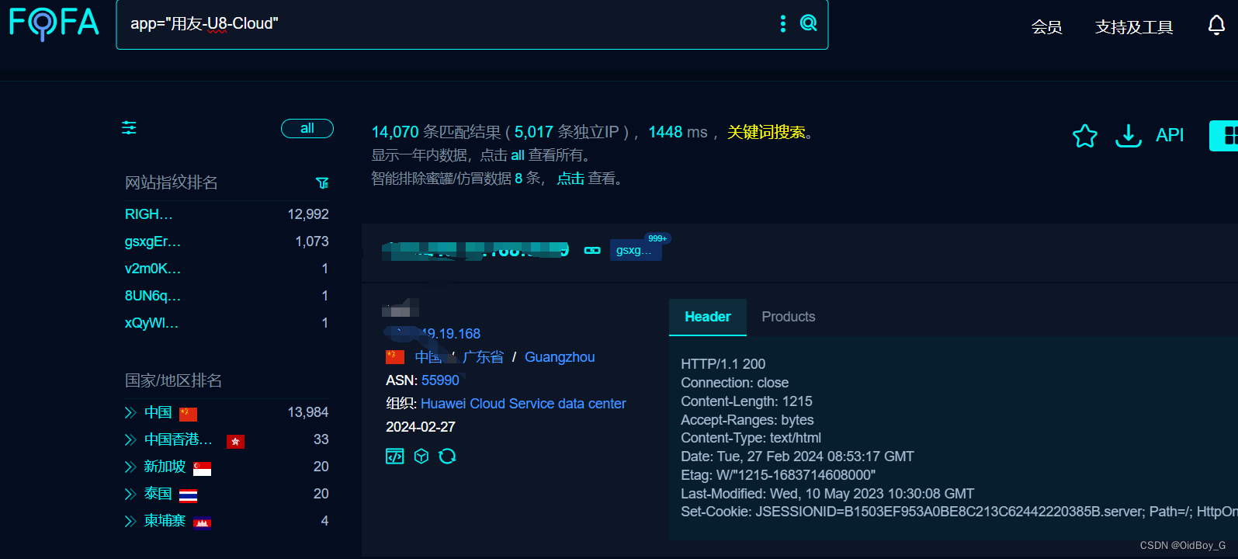Image resolution: width=1238 pixels, height=559 pixels.
Task: Filter by 8UN6q… fingerprint
Action: pyautogui.click(x=153, y=296)
